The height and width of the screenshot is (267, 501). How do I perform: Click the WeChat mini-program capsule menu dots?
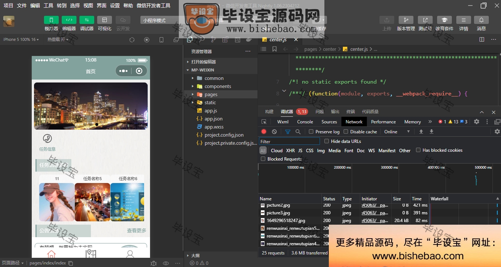(x=123, y=71)
